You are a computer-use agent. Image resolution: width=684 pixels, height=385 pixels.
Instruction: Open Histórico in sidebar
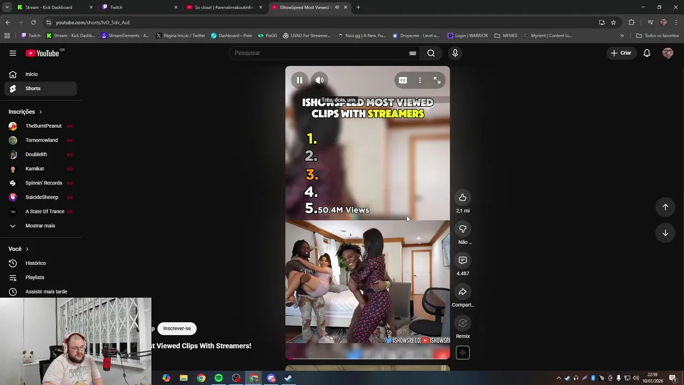41,263
